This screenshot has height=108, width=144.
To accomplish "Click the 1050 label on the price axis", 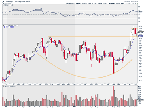I will [140, 30].
